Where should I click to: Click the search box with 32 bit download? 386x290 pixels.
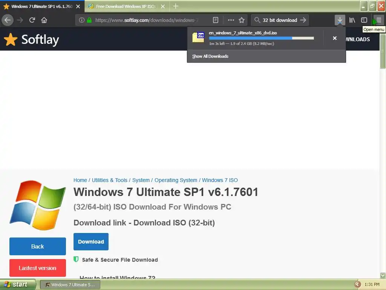tap(280, 20)
